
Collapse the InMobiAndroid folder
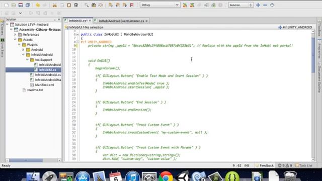pos(23,55)
